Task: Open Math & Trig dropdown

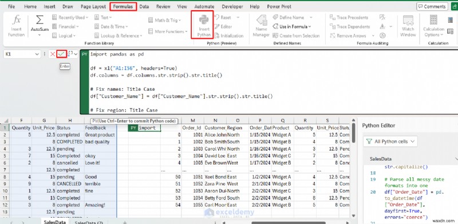Action: tap(164, 20)
